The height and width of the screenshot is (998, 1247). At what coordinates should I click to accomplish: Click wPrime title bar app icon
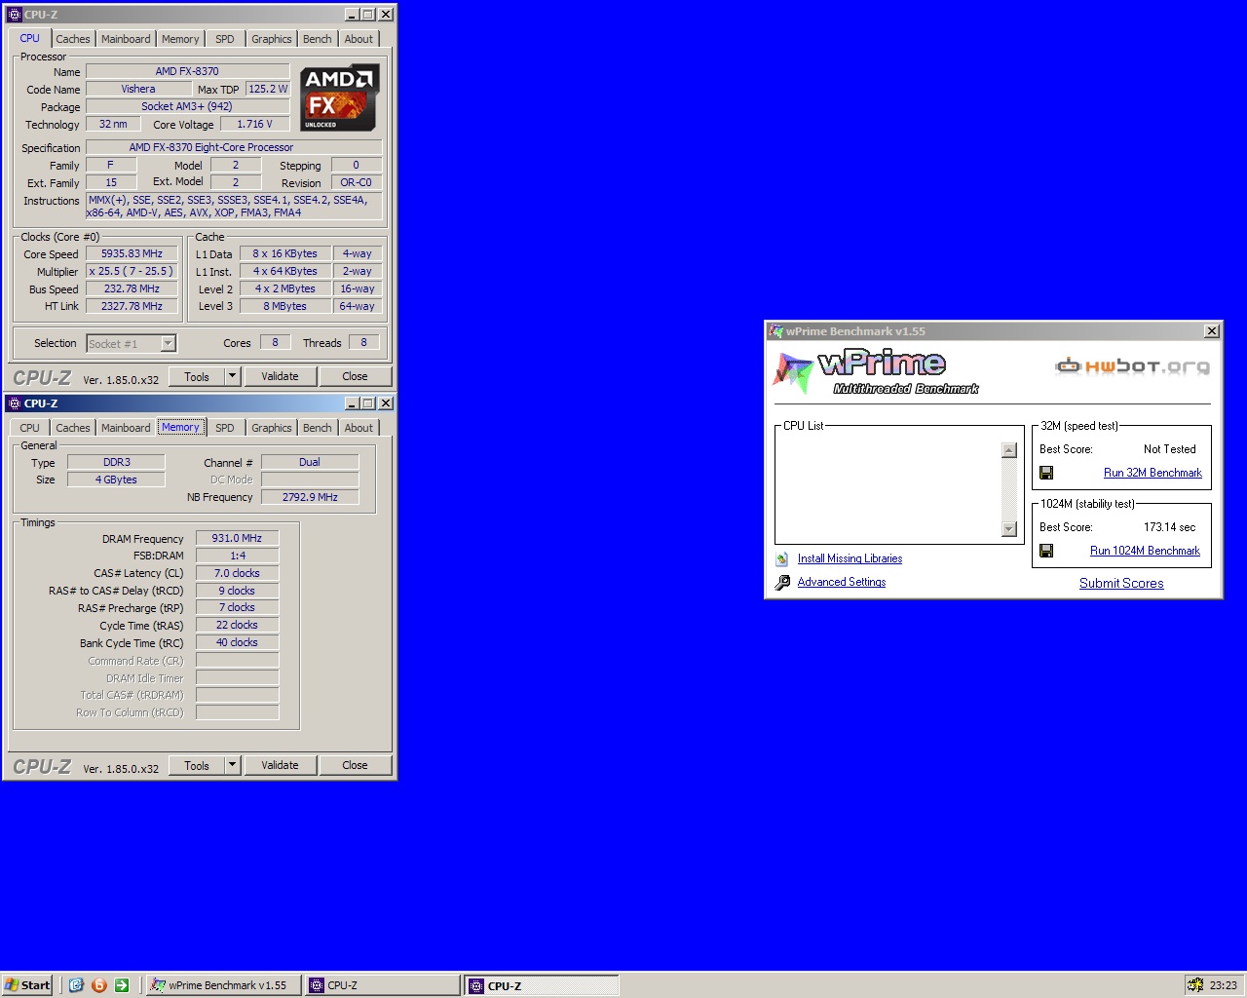(x=775, y=331)
